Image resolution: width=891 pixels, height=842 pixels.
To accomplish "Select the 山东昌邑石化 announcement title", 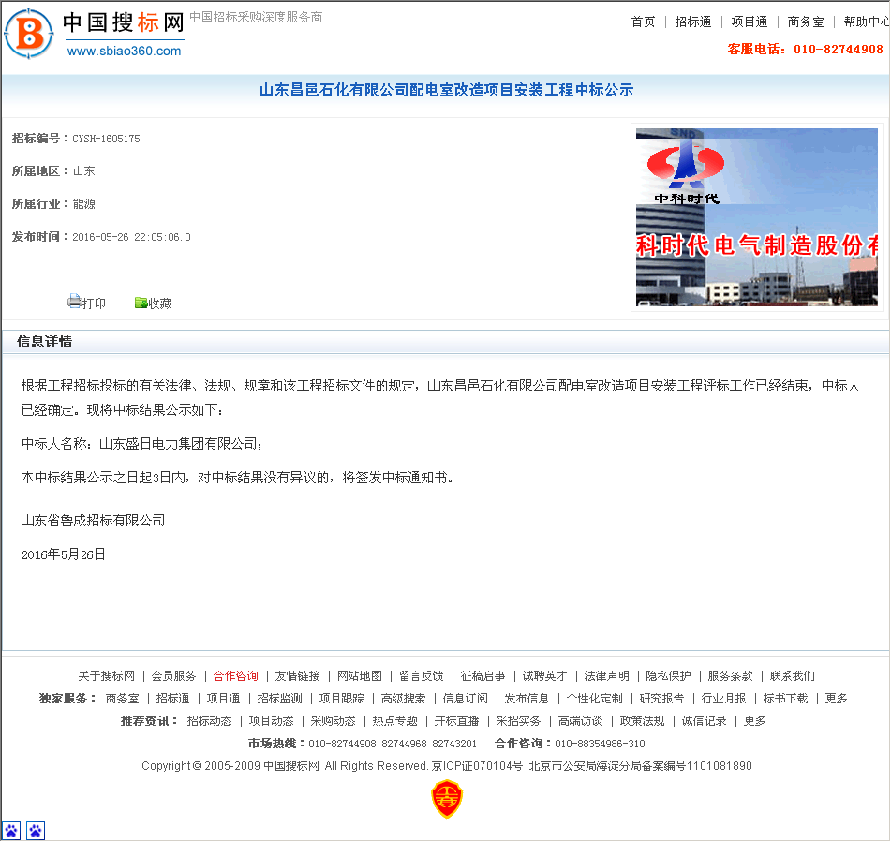I will point(445,90).
